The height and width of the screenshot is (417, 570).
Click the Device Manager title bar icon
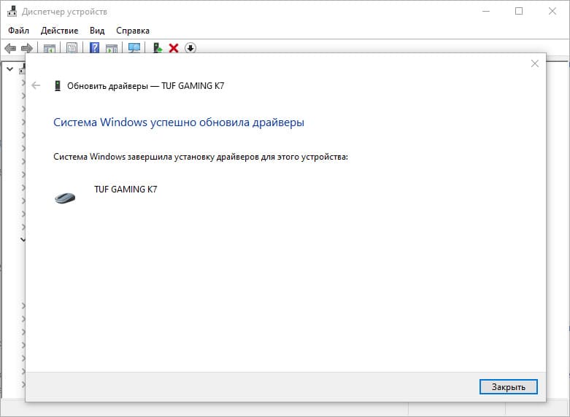tap(12, 11)
